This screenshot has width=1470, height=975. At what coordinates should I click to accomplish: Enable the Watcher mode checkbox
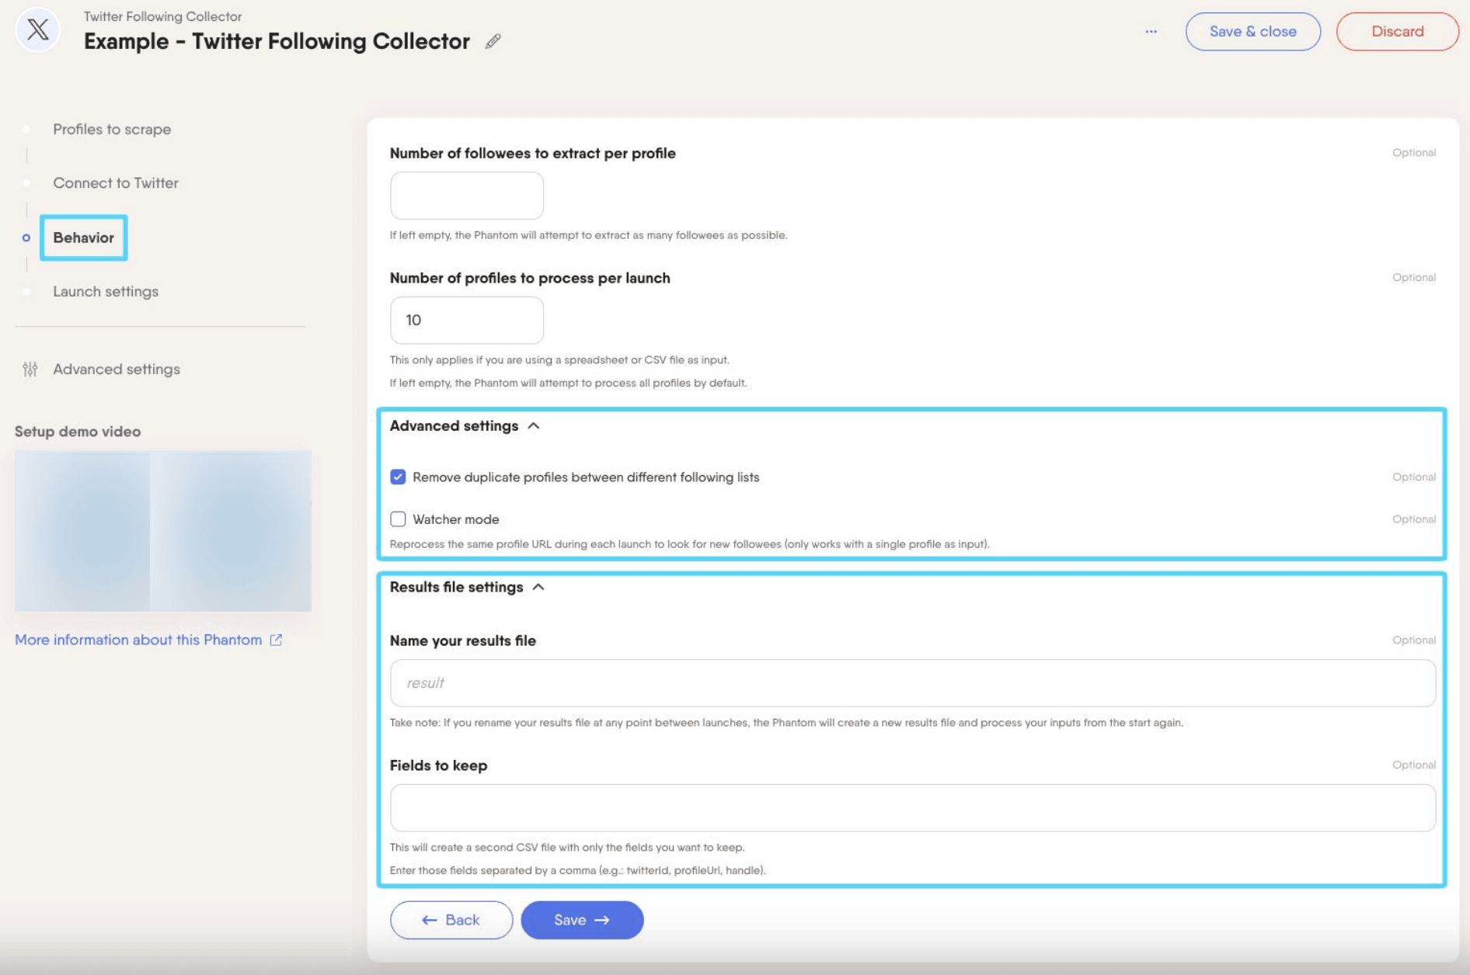398,519
